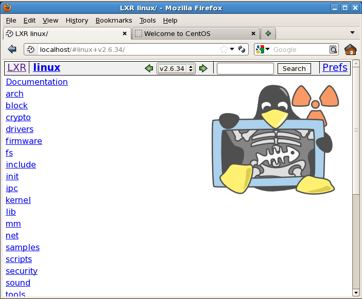Click the LXR home link
This screenshot has width=362, height=299.
16,67
